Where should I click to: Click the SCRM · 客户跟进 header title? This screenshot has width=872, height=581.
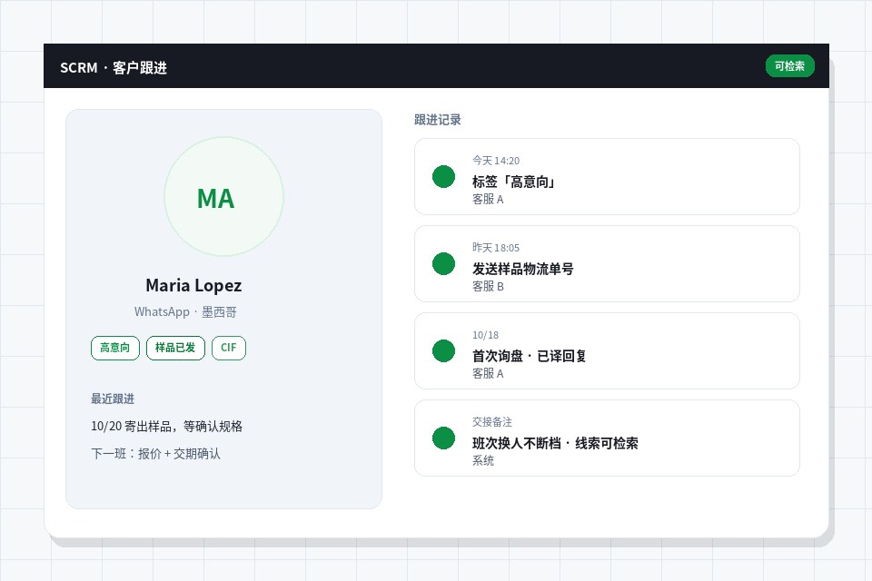pos(114,68)
